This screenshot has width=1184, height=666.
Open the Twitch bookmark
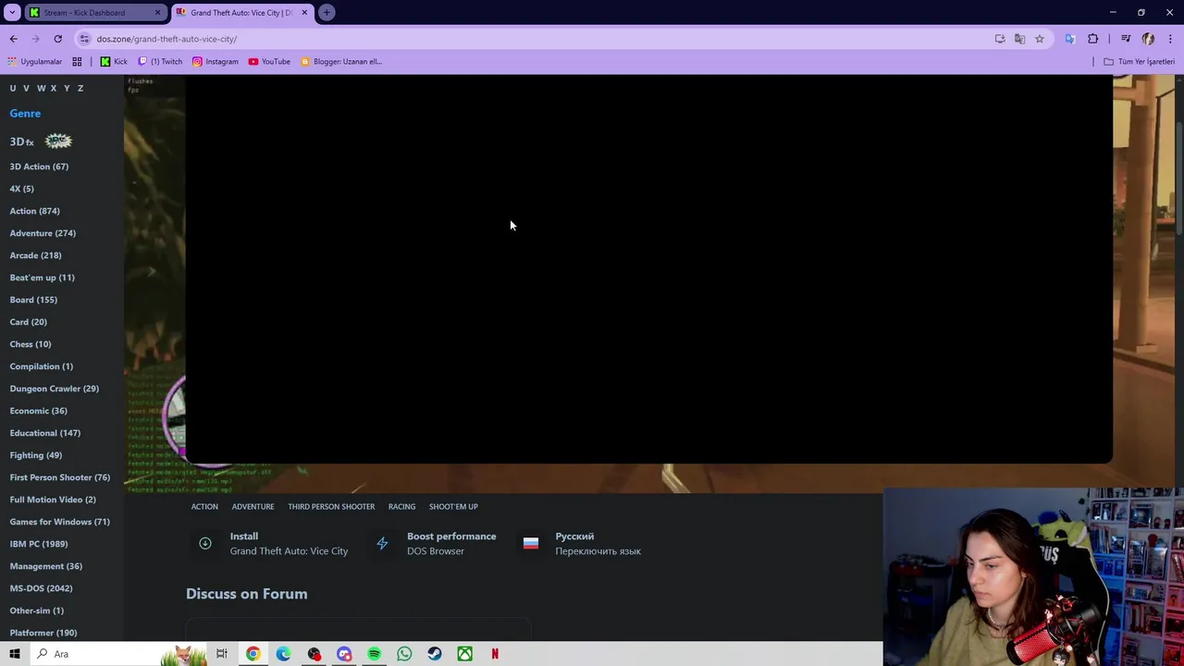(x=160, y=61)
